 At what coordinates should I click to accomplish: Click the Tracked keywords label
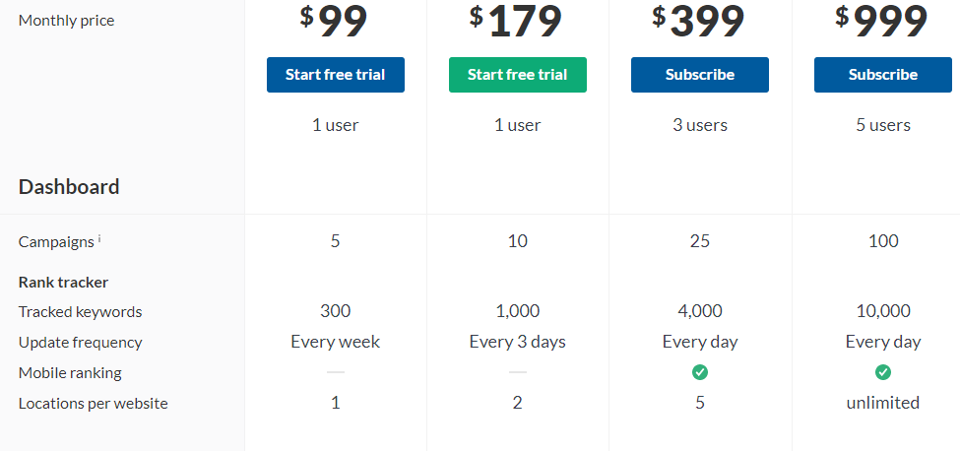pos(80,312)
